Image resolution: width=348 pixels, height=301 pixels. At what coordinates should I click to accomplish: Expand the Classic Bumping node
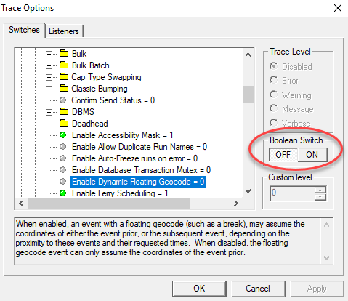tap(49, 89)
